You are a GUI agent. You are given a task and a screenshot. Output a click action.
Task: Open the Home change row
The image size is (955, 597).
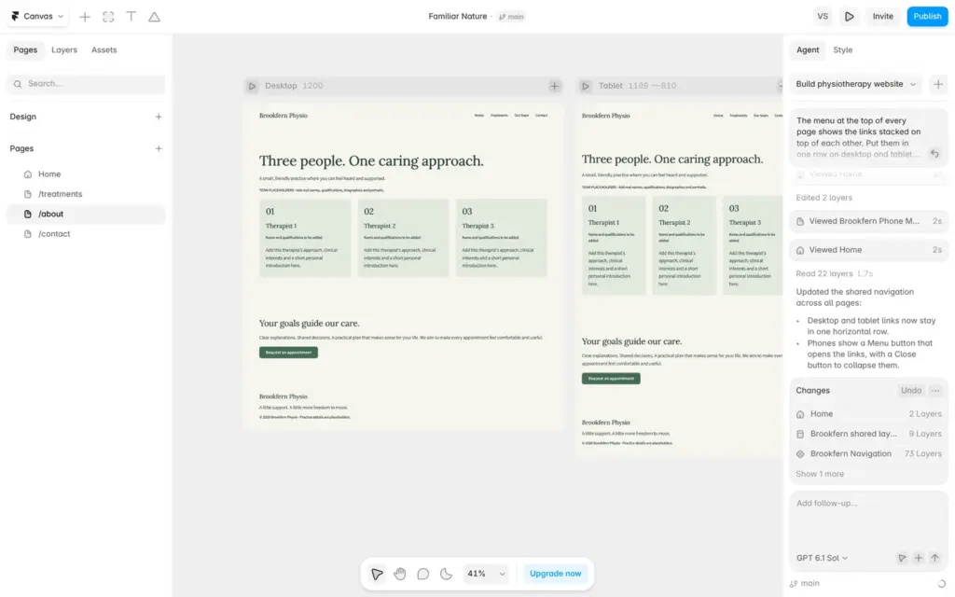click(x=869, y=414)
